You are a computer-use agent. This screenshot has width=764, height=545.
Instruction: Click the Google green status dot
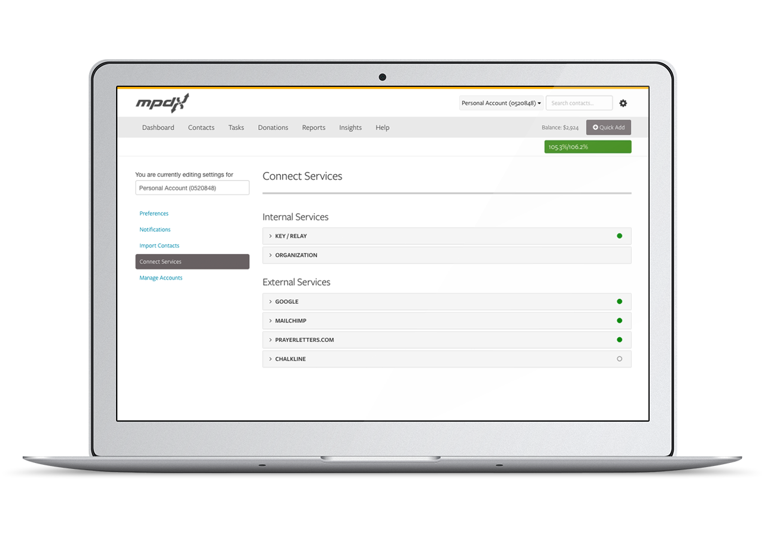[x=619, y=301]
